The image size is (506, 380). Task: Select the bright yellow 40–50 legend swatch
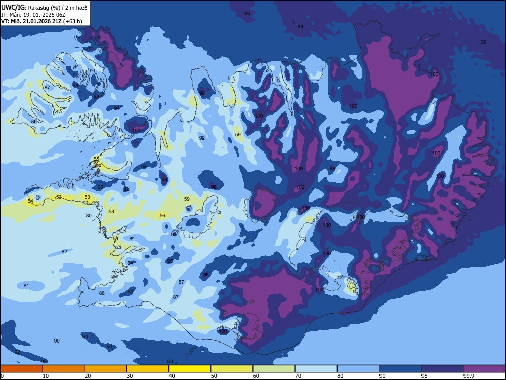pos(190,369)
